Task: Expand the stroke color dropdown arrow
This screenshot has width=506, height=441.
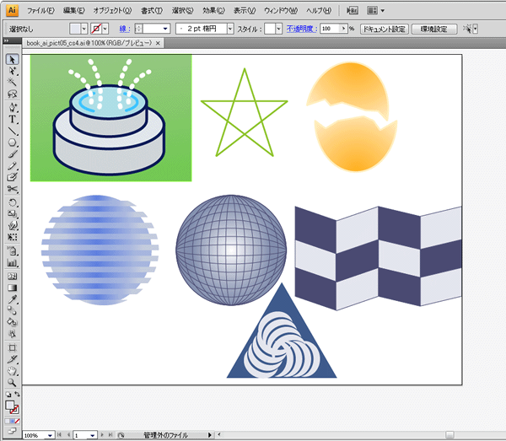Action: [105, 29]
